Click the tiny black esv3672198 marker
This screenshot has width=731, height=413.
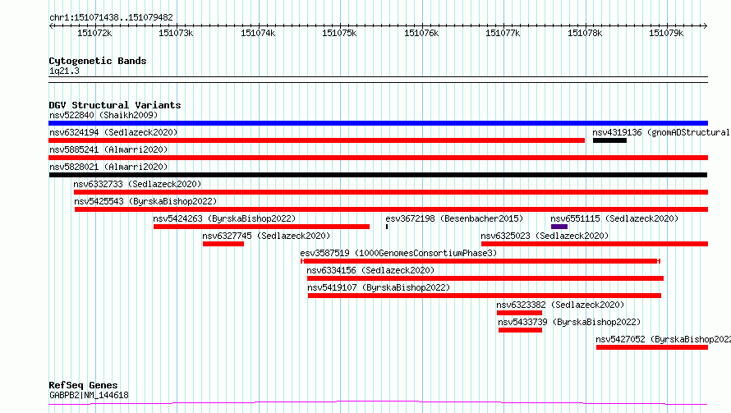(387, 227)
